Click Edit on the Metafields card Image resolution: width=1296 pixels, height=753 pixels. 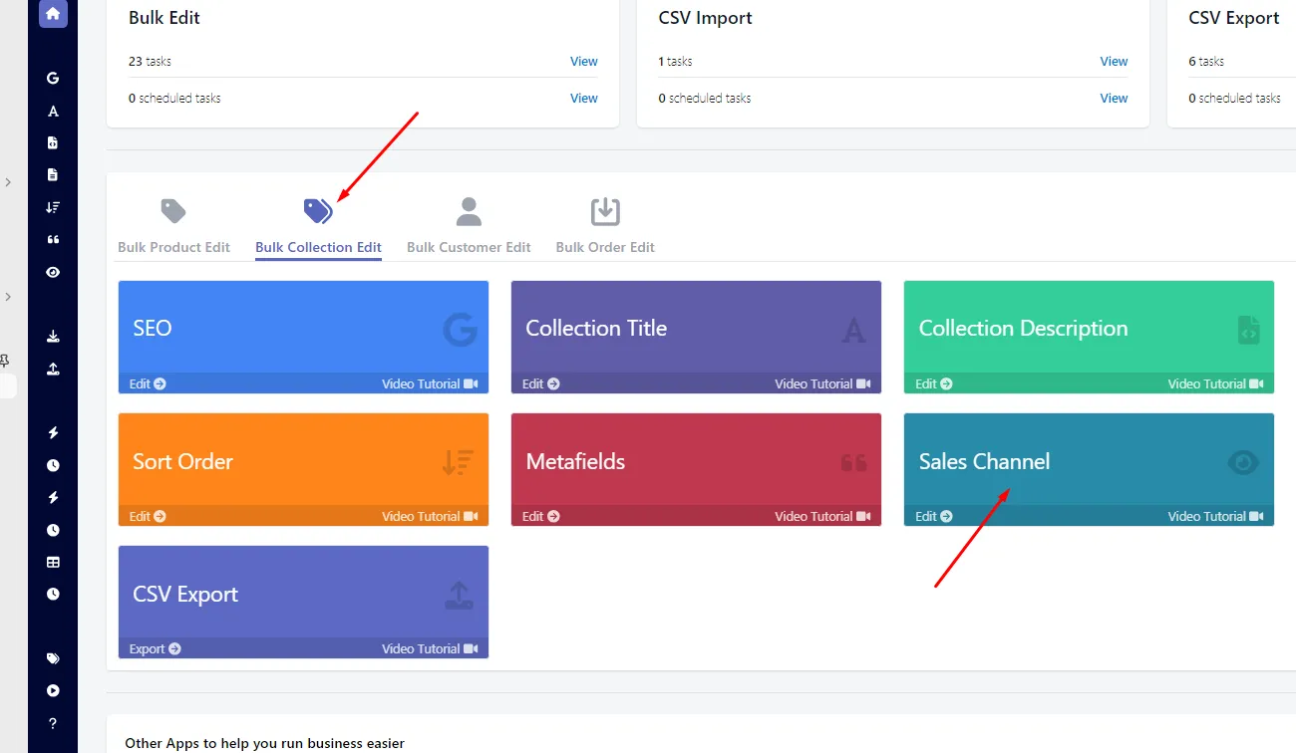pyautogui.click(x=540, y=516)
